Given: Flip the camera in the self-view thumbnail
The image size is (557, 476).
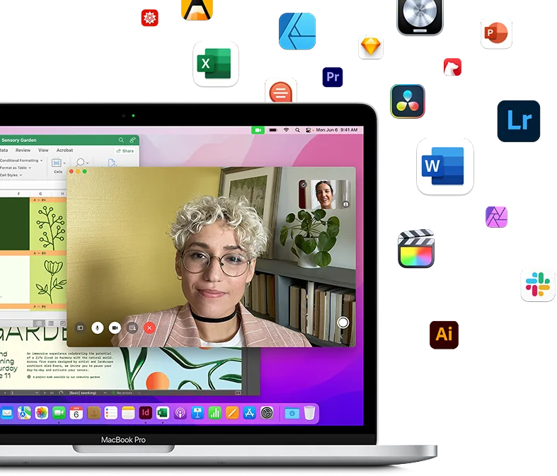Looking at the screenshot, I should tap(304, 184).
